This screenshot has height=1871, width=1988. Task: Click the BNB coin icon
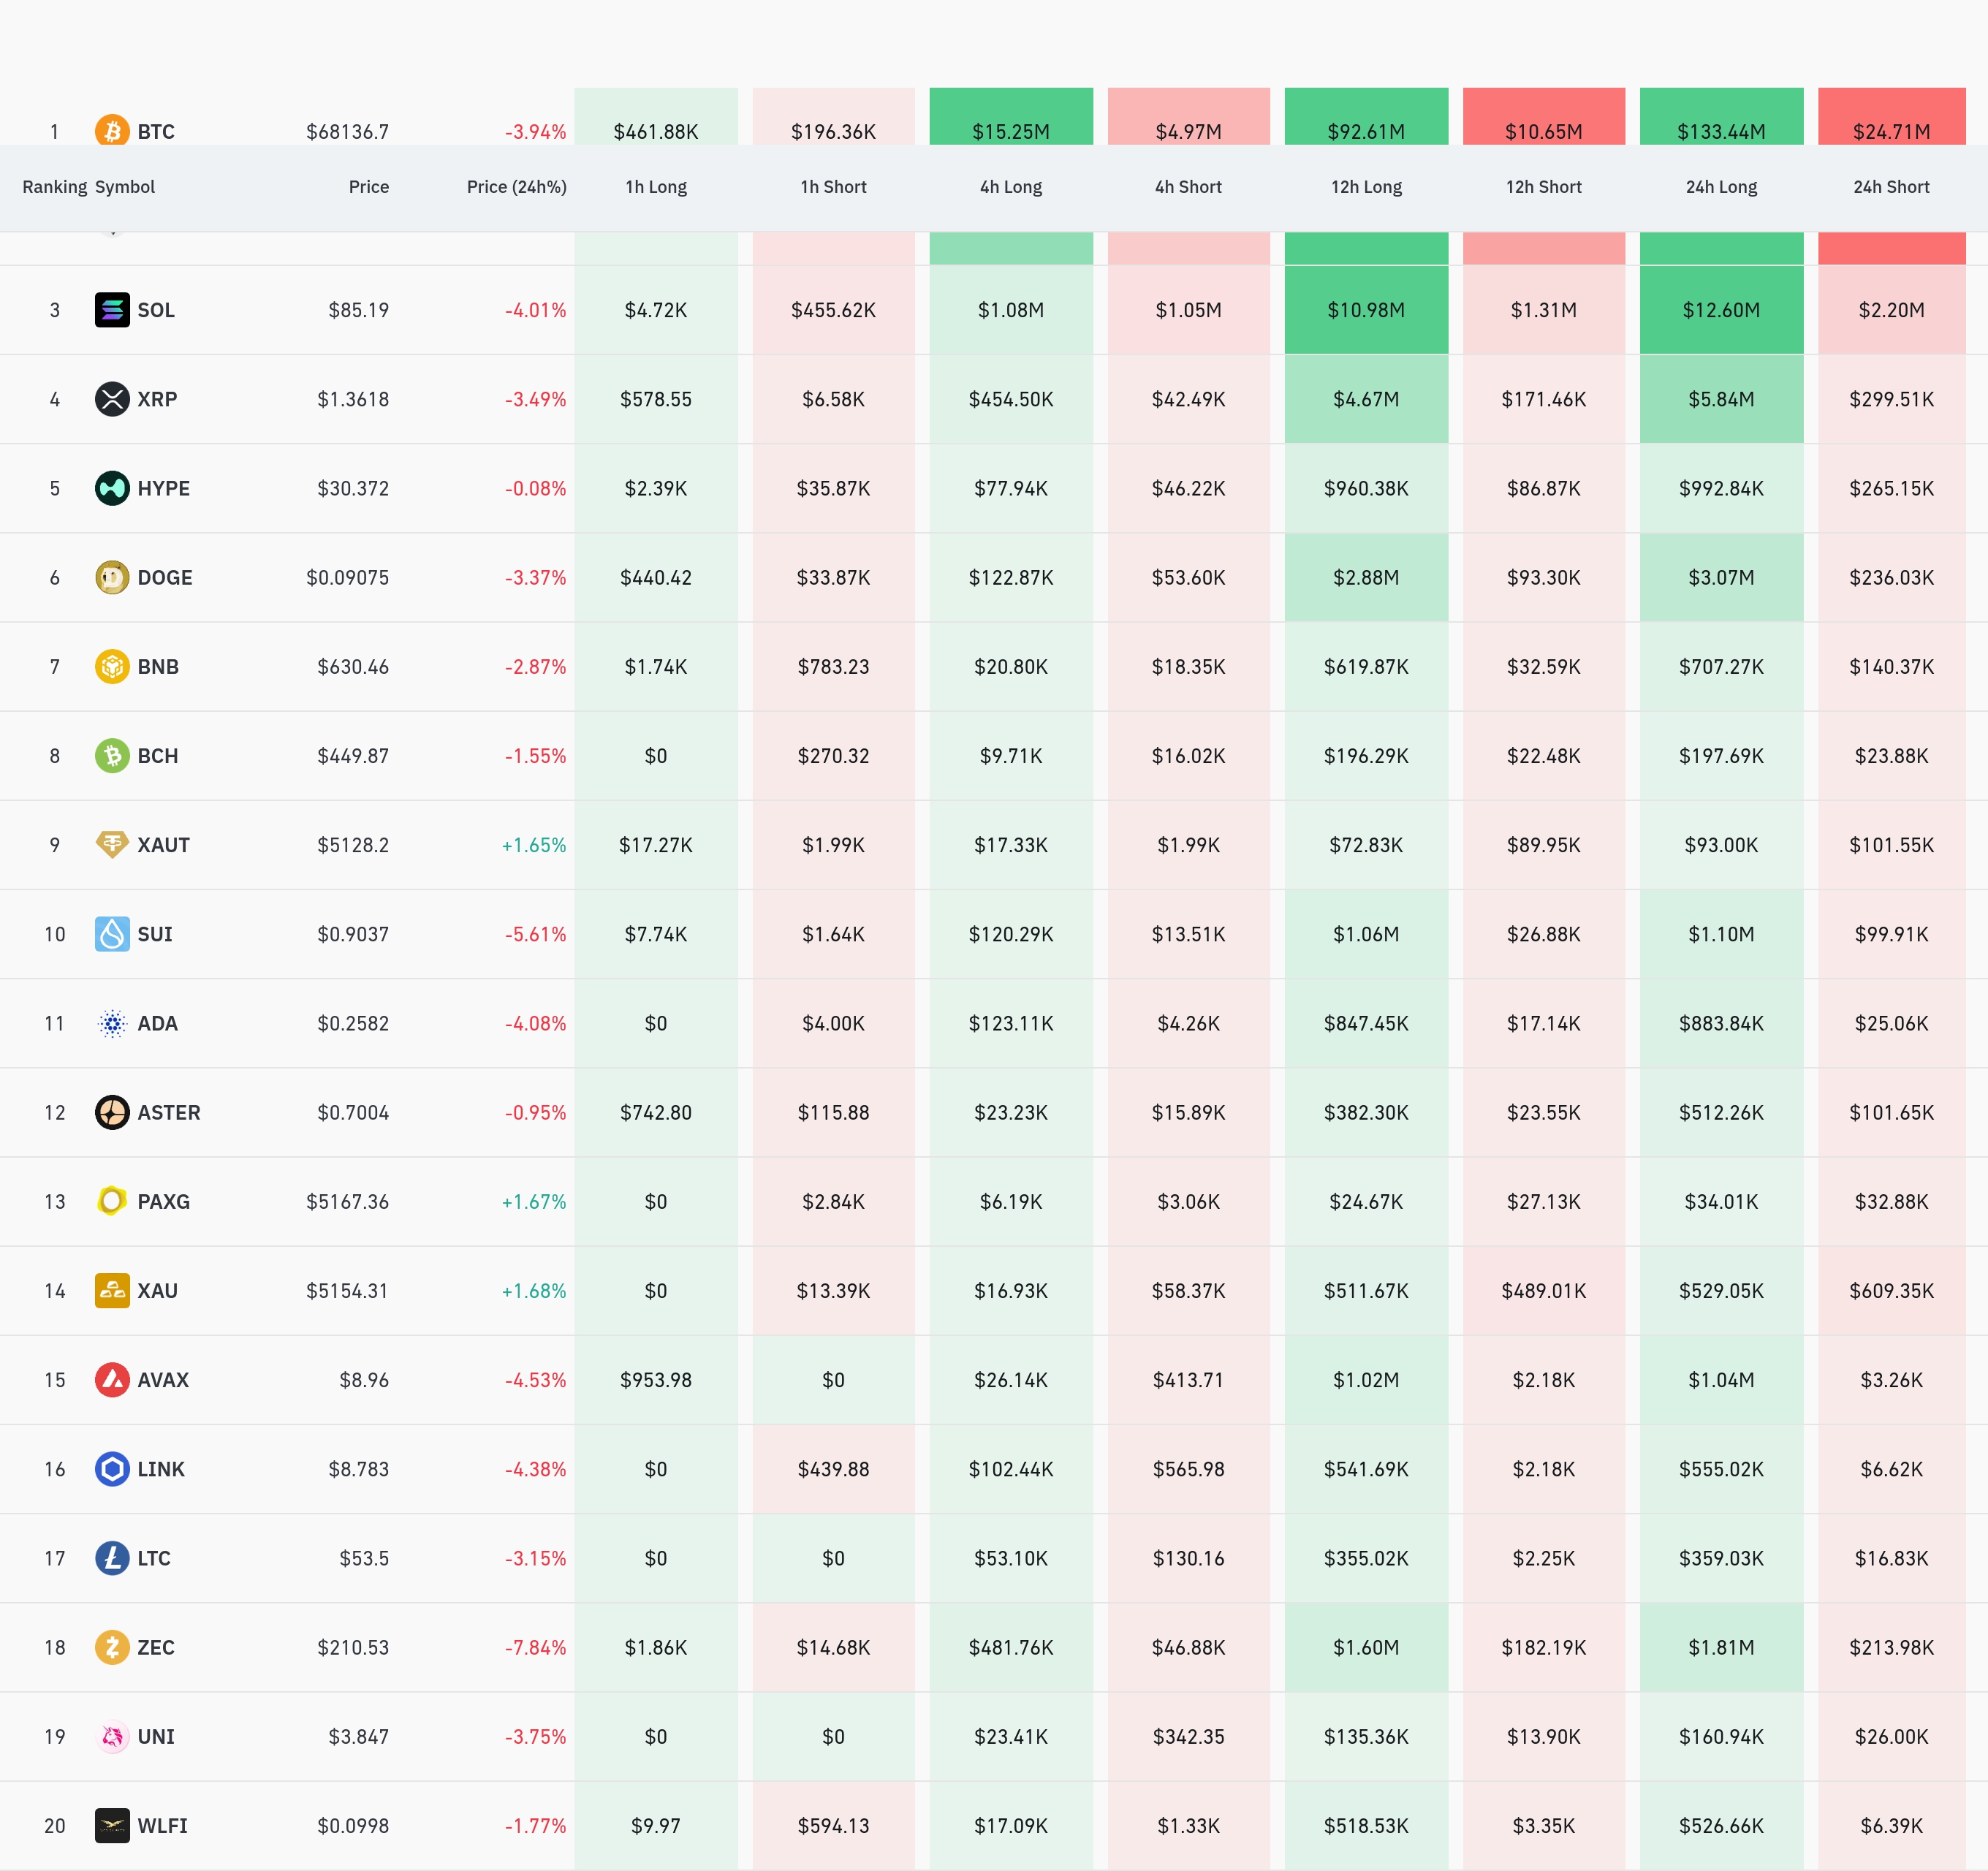(x=112, y=666)
